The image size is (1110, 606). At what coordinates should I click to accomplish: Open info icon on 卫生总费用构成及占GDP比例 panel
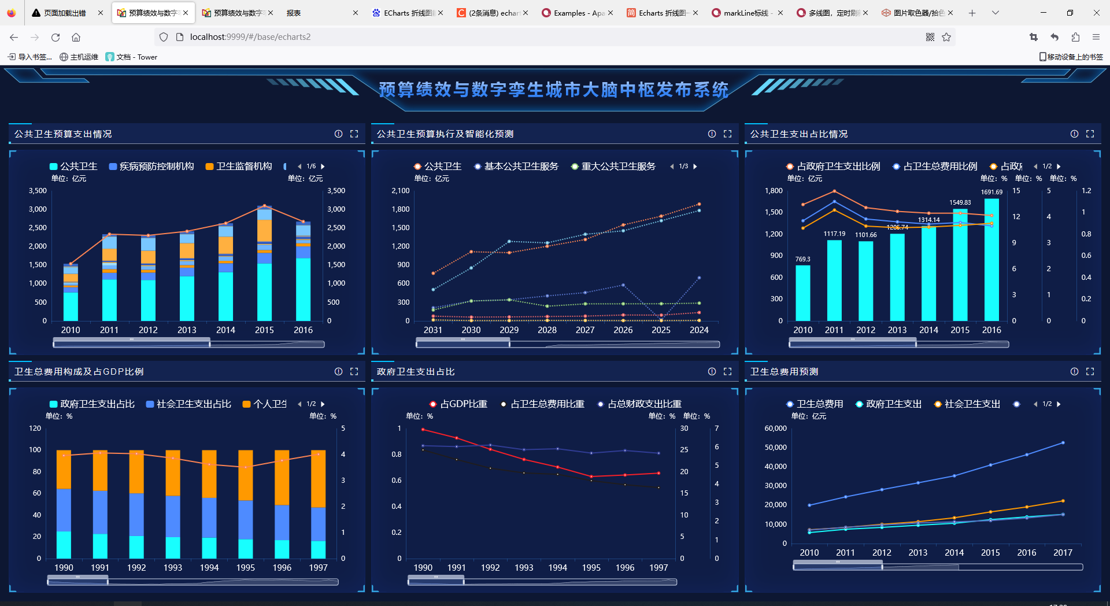coord(338,371)
